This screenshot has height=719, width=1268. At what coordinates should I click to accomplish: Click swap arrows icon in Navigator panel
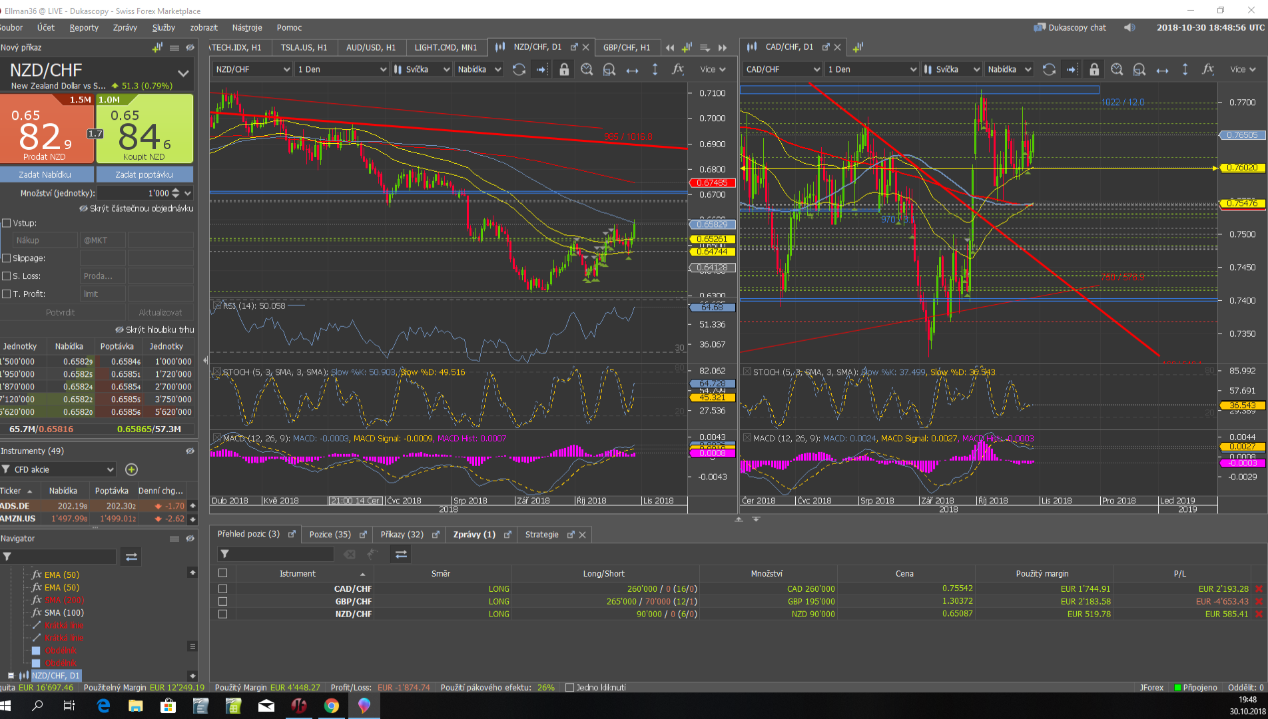(131, 557)
